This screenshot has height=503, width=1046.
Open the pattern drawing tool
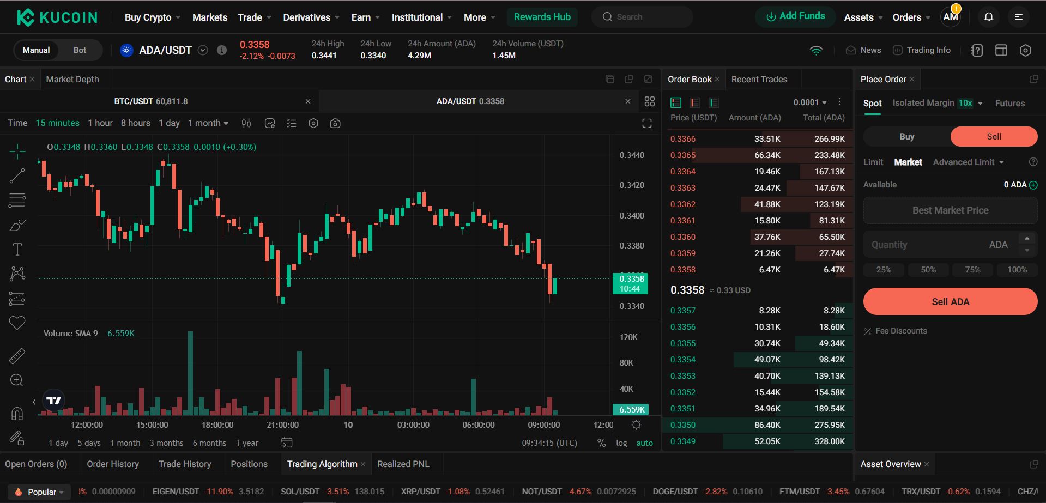pos(17,274)
